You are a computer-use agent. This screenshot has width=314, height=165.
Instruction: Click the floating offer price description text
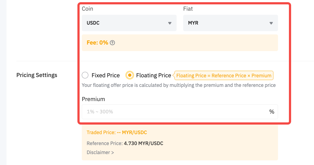click(x=179, y=85)
